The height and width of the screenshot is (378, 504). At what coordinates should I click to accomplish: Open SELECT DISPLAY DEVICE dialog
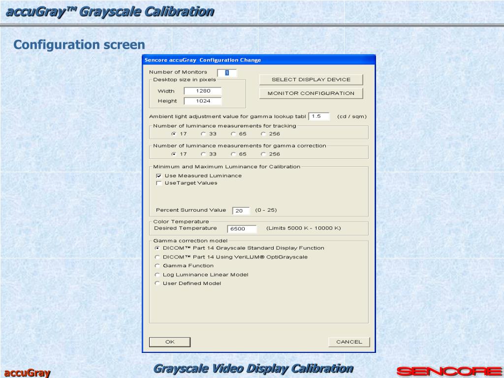pyautogui.click(x=311, y=79)
